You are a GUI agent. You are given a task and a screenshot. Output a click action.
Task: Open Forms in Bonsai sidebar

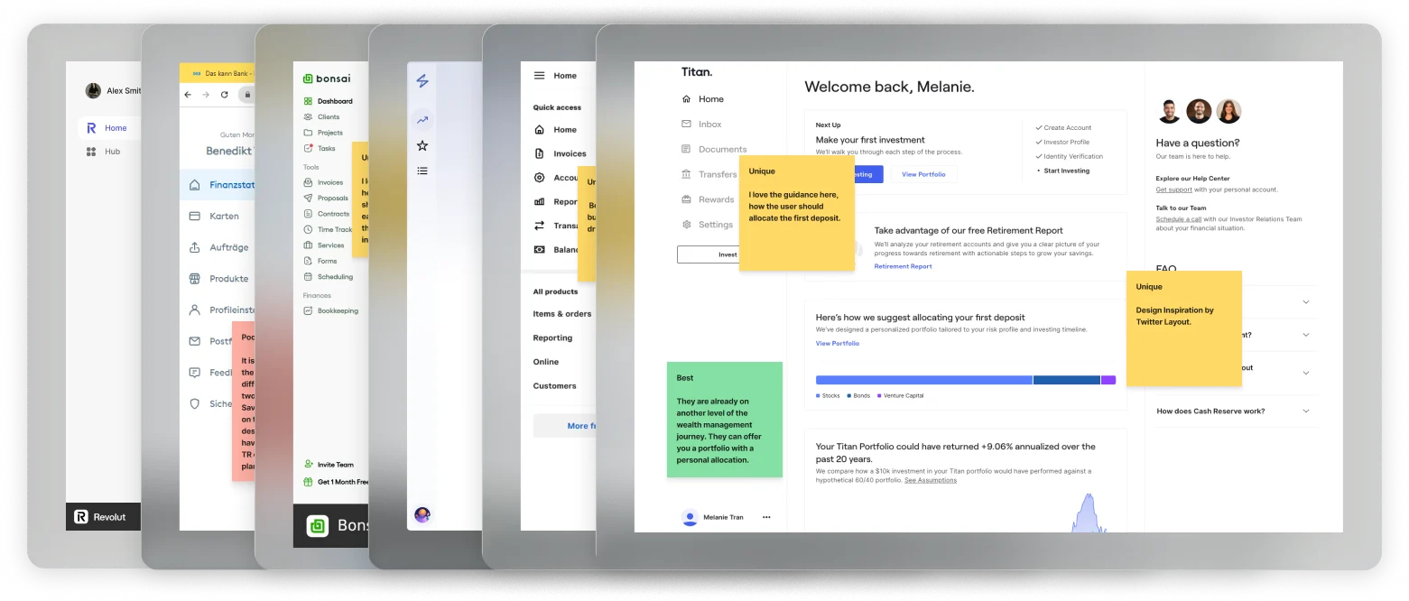[x=320, y=261]
